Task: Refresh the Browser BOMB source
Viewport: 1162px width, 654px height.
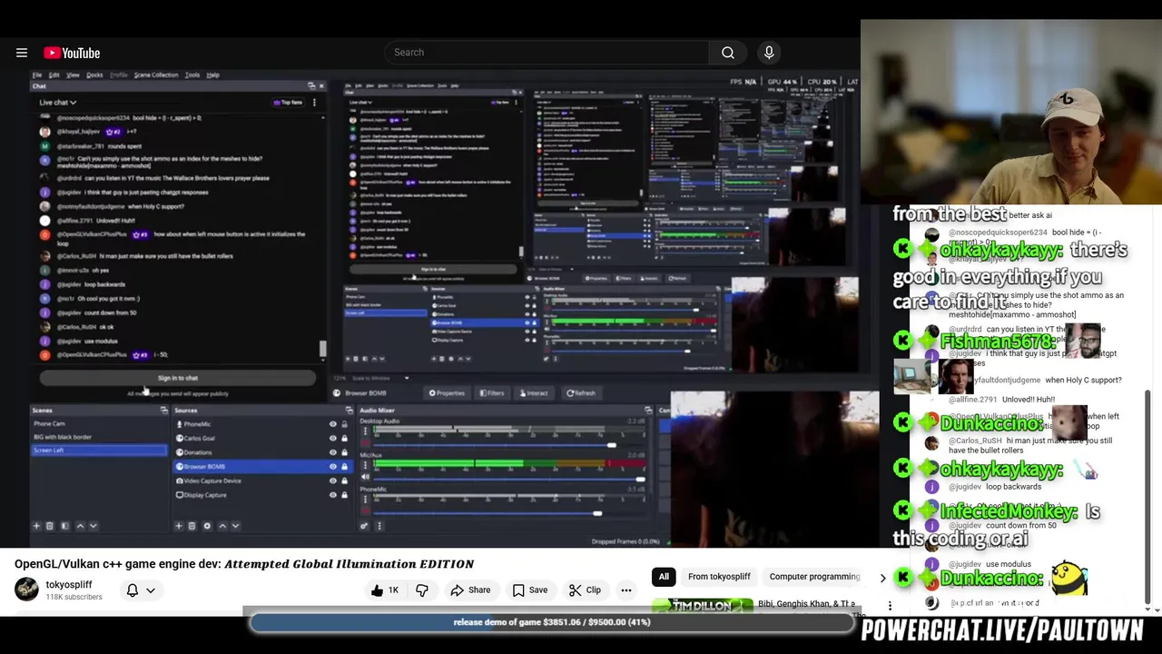Action: (x=581, y=393)
